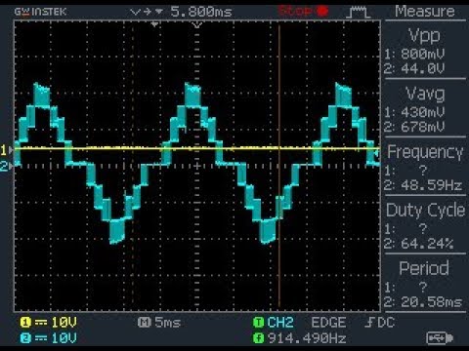Select the Vavg measurement item
This screenshot has height=351, width=469.
[425, 94]
